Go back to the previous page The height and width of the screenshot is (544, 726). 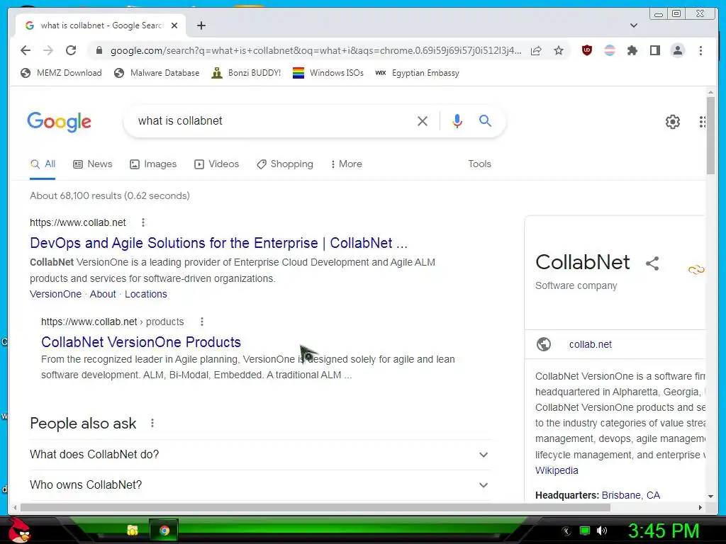pos(26,50)
